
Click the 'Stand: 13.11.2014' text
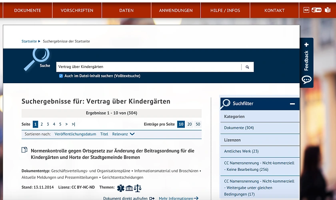click(38, 187)
